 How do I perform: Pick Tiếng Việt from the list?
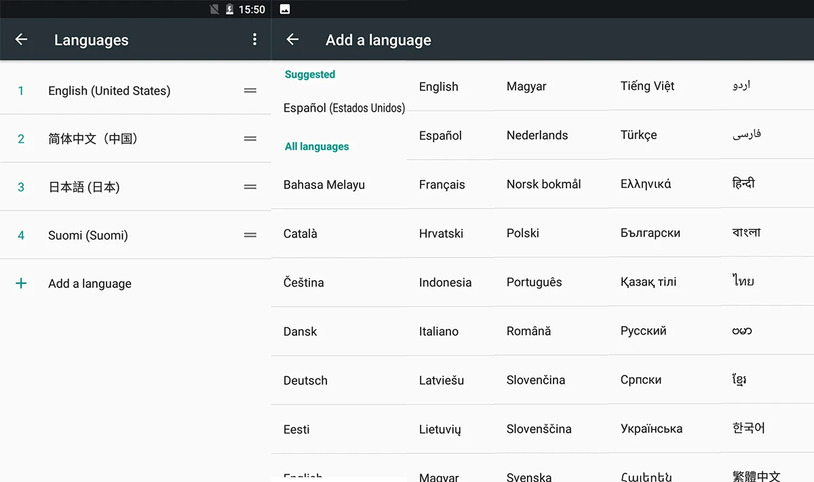648,86
